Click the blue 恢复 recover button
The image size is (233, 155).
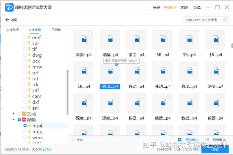(215, 149)
